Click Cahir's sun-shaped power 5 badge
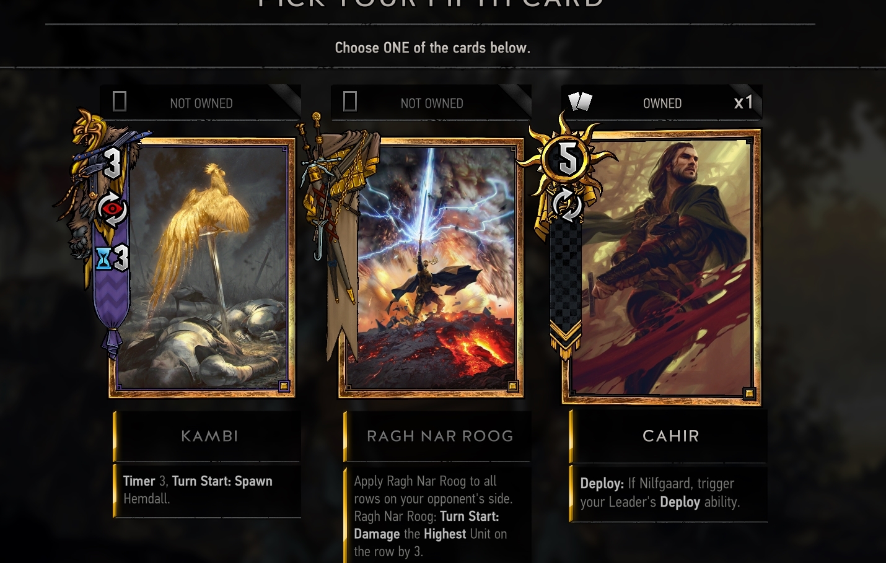The height and width of the screenshot is (563, 886). (568, 159)
